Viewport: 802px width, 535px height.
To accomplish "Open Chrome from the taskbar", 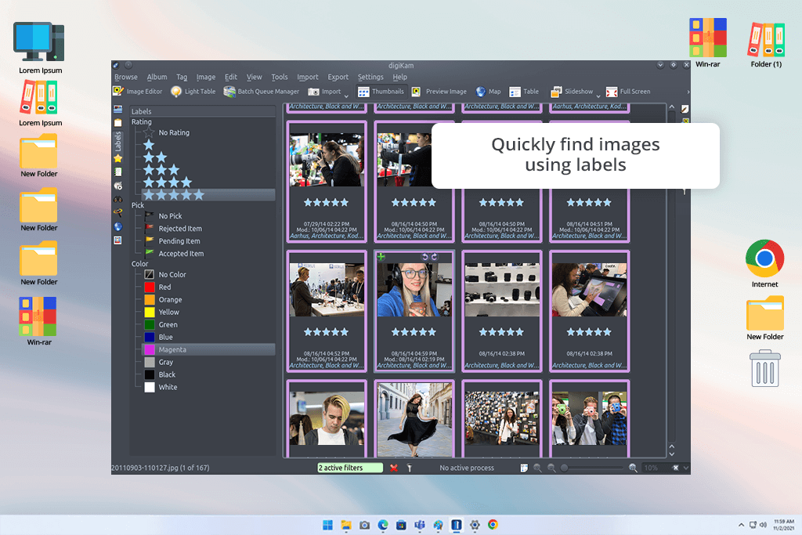I will (x=493, y=524).
